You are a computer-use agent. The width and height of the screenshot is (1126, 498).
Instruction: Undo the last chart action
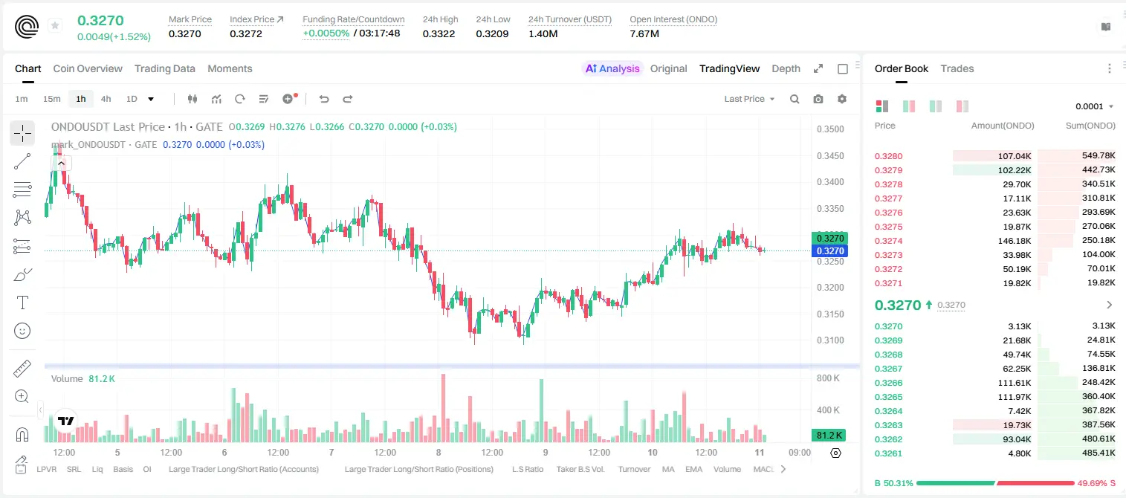[323, 99]
